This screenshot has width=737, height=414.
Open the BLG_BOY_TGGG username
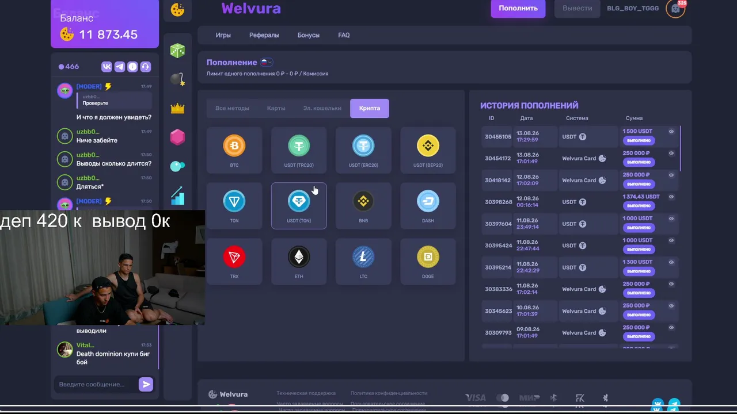pyautogui.click(x=633, y=9)
